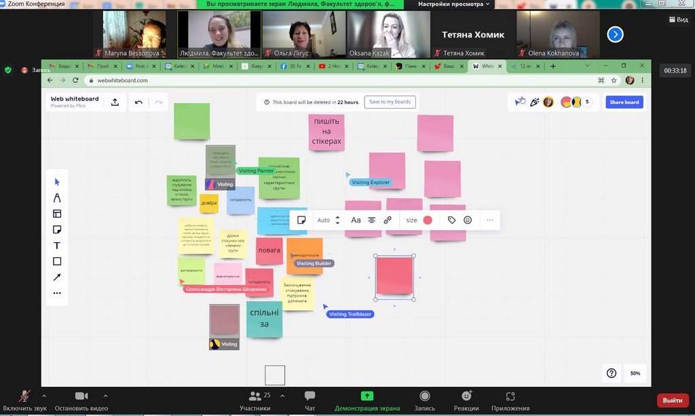The height and width of the screenshot is (416, 695).
Task: Toggle recording with the Запись button
Action: point(424,400)
